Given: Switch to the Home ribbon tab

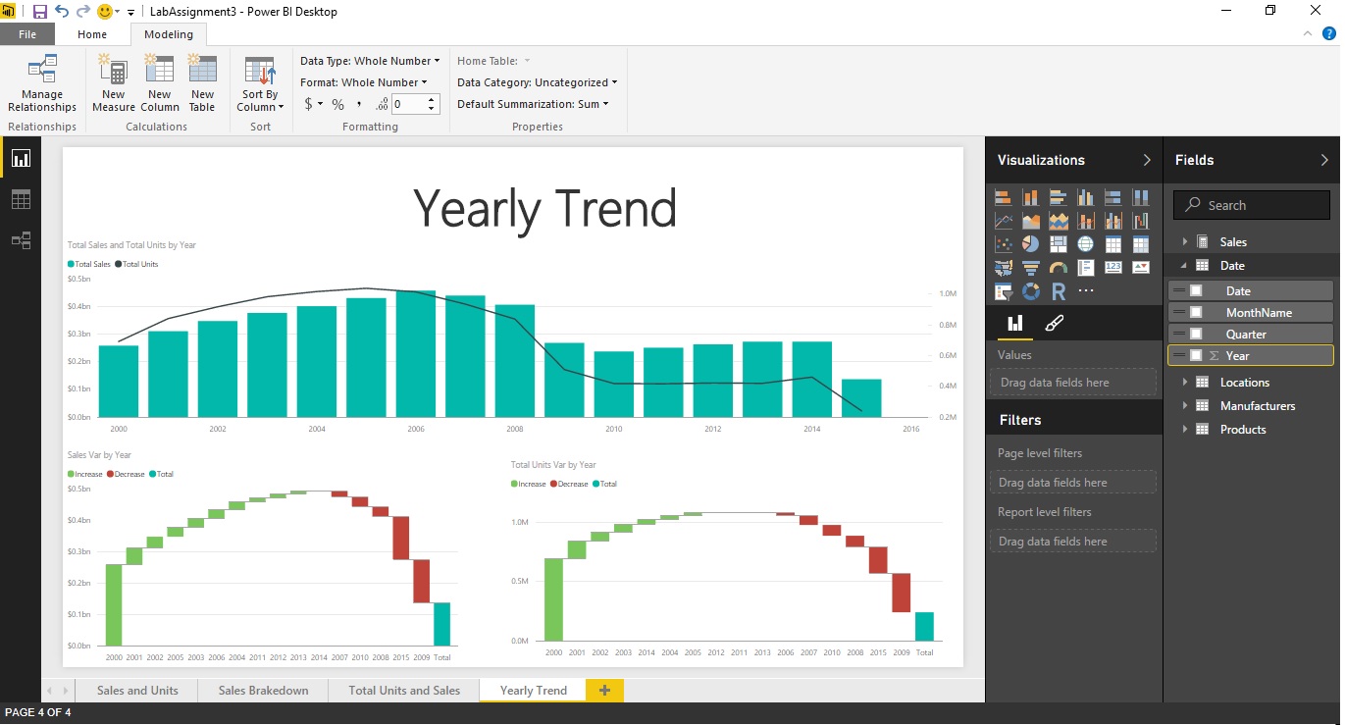Looking at the screenshot, I should point(92,34).
